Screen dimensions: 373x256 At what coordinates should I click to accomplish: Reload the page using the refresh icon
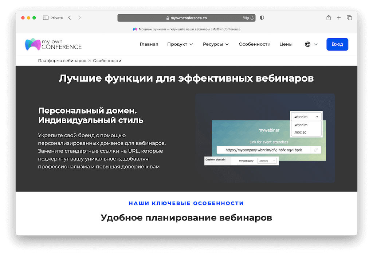point(252,17)
